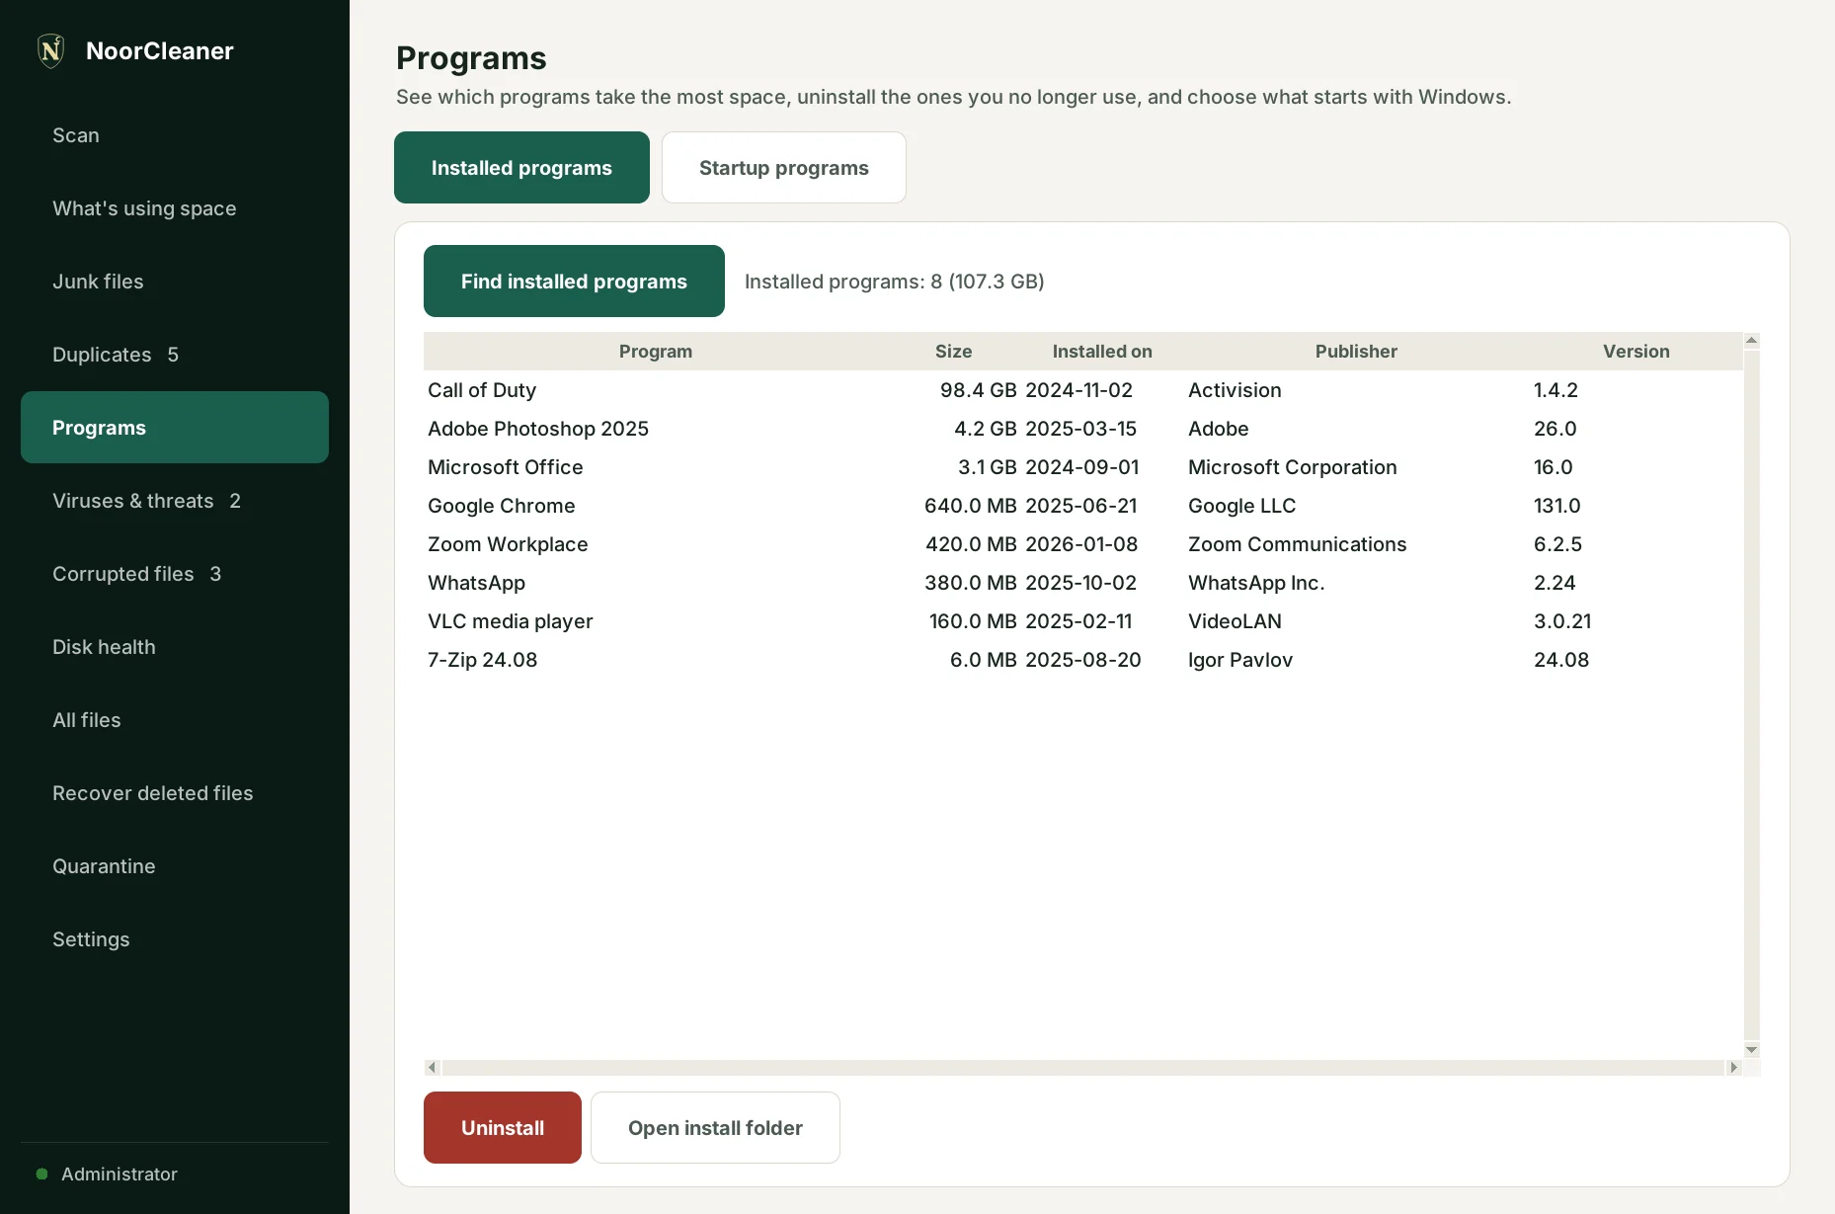Click the scrollbar up arrow
The image size is (1835, 1214).
[1751, 341]
